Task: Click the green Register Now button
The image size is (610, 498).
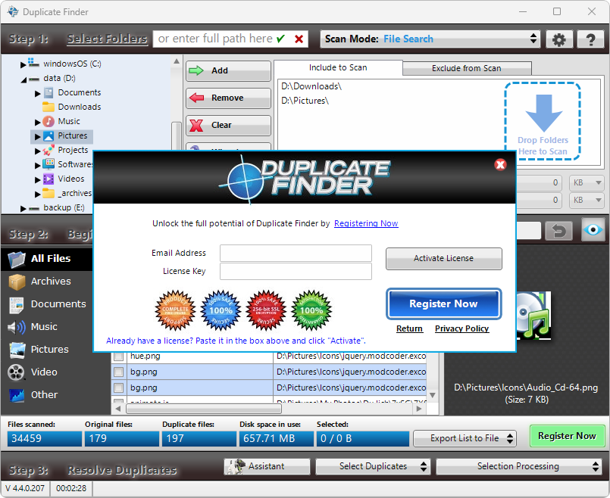Action: pos(567,436)
